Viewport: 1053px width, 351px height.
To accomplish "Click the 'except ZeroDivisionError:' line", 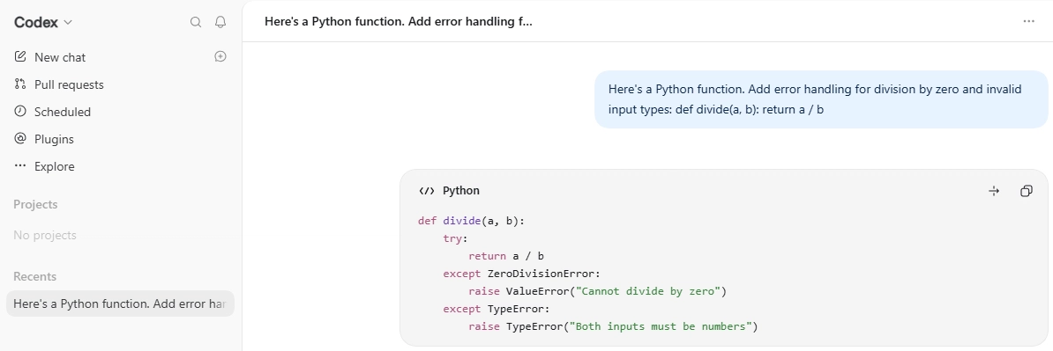I will pos(522,274).
